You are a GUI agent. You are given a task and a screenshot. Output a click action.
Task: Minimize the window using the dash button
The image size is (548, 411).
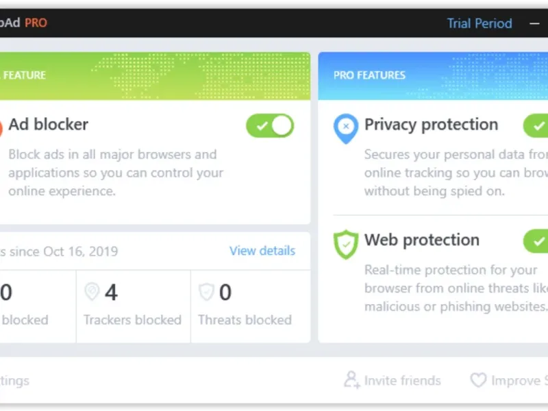[x=534, y=23]
